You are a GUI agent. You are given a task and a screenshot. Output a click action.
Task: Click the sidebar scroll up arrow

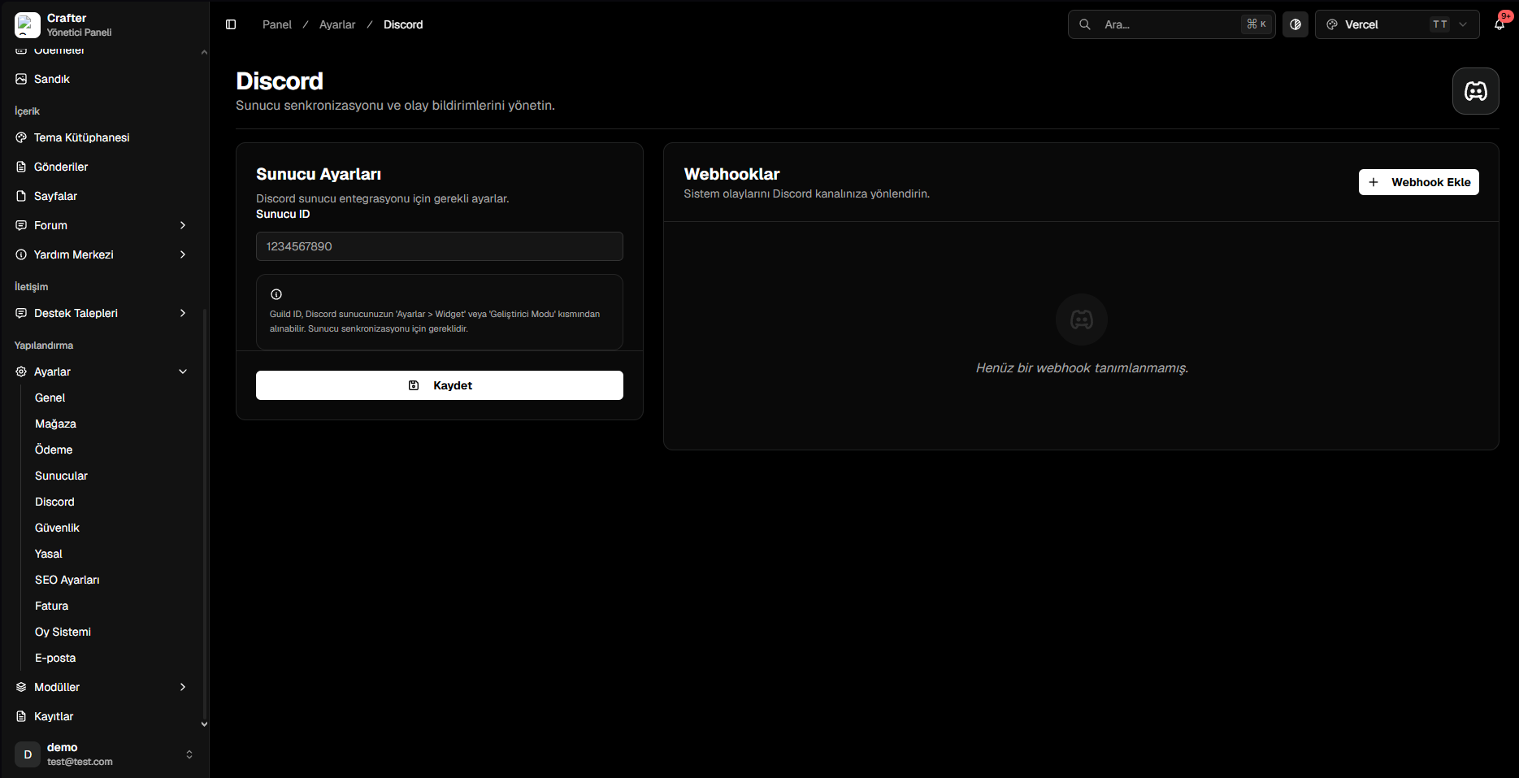204,53
